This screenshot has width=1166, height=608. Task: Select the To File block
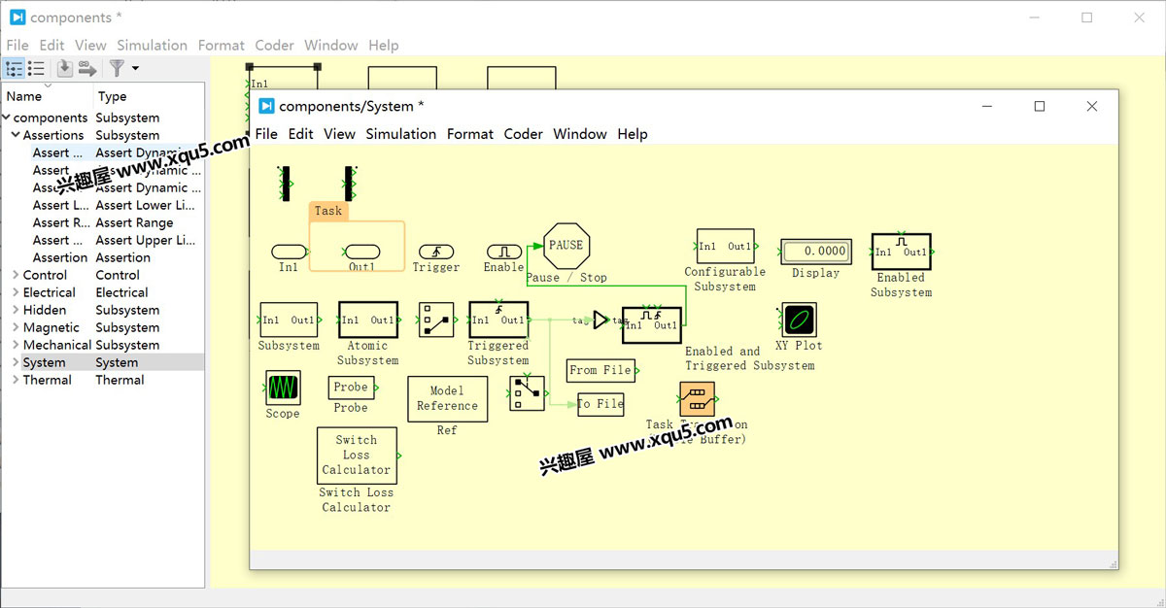tap(600, 404)
